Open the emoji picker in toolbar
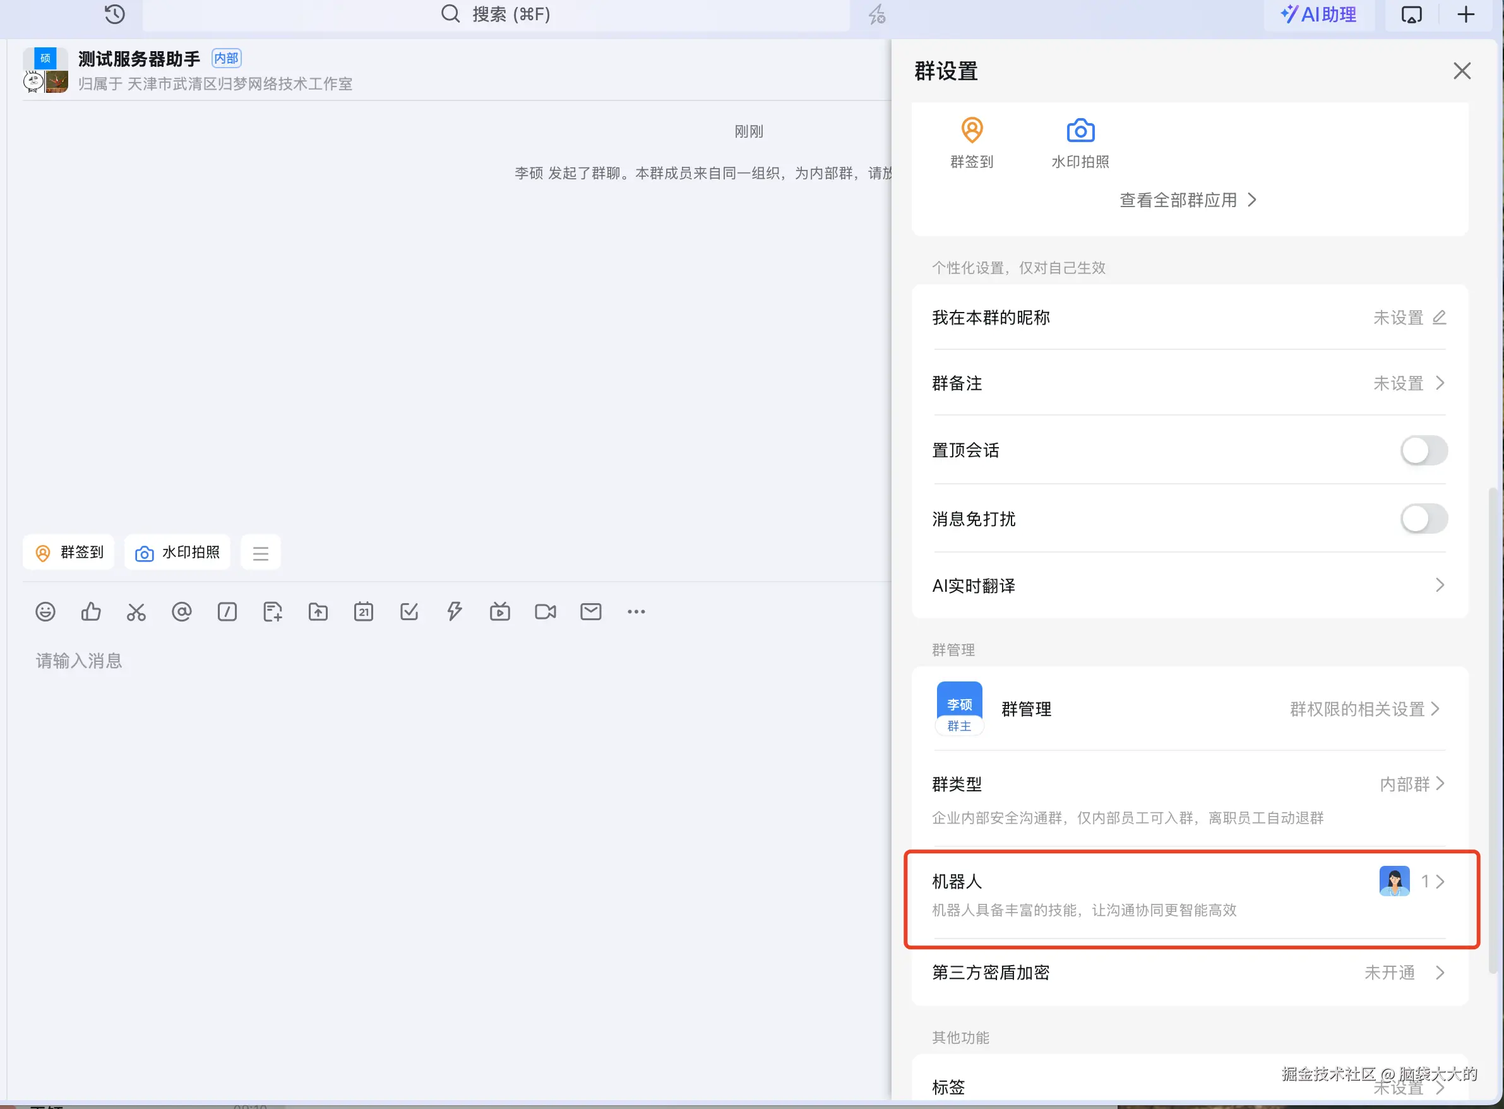Image resolution: width=1504 pixels, height=1109 pixels. [45, 611]
